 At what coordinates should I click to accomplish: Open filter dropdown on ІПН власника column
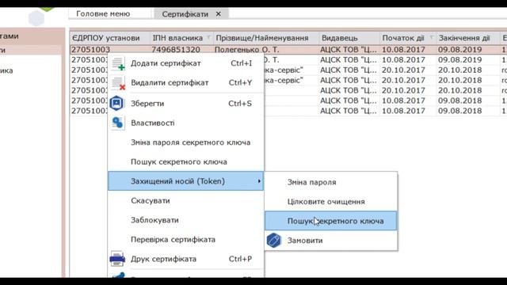pyautogui.click(x=208, y=38)
